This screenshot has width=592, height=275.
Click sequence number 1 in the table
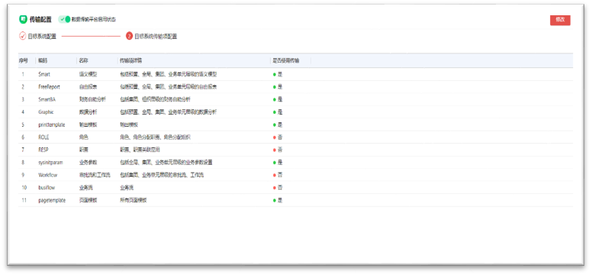23,75
